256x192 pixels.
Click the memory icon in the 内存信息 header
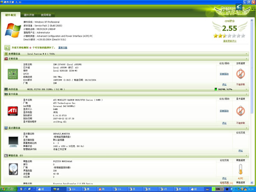coord(6,89)
